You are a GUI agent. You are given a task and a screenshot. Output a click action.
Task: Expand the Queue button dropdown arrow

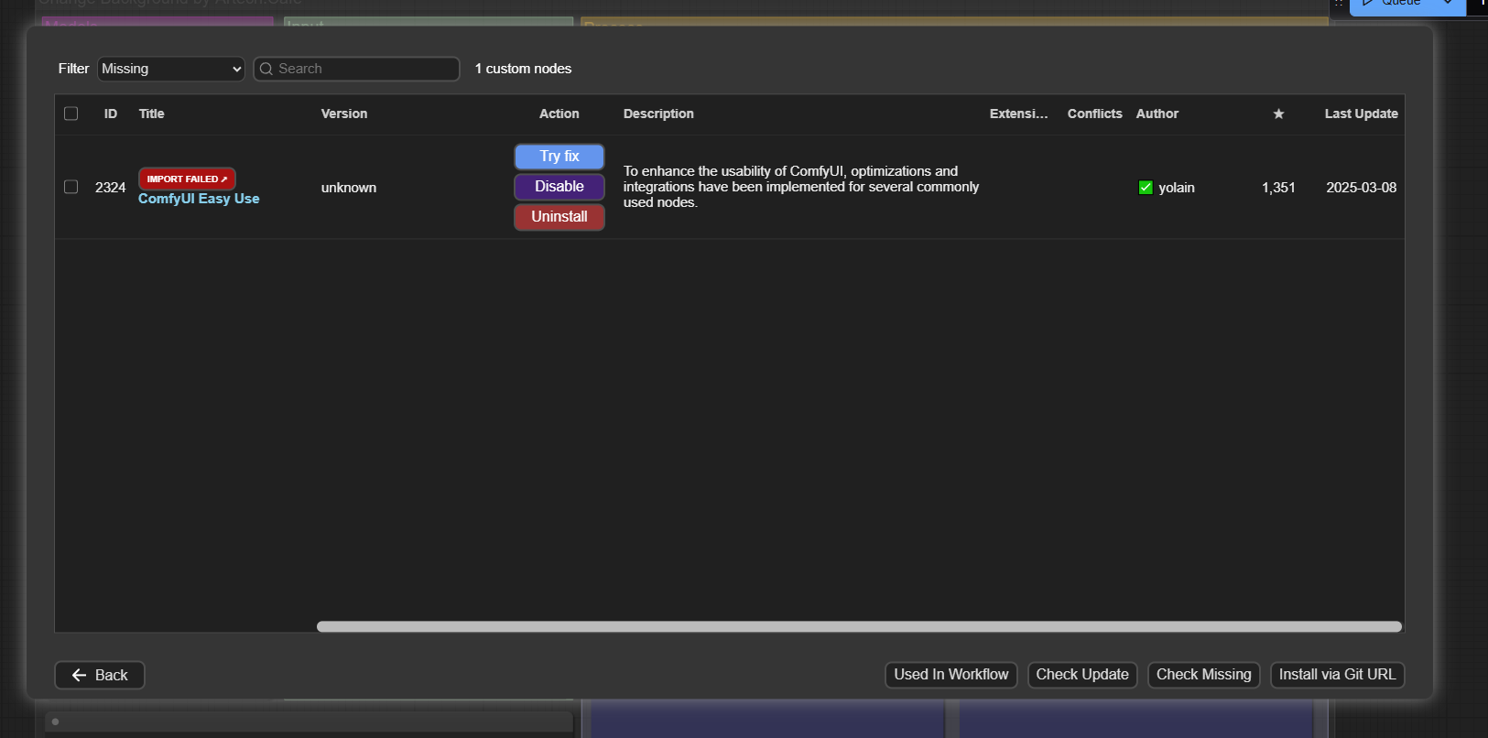(1448, 4)
